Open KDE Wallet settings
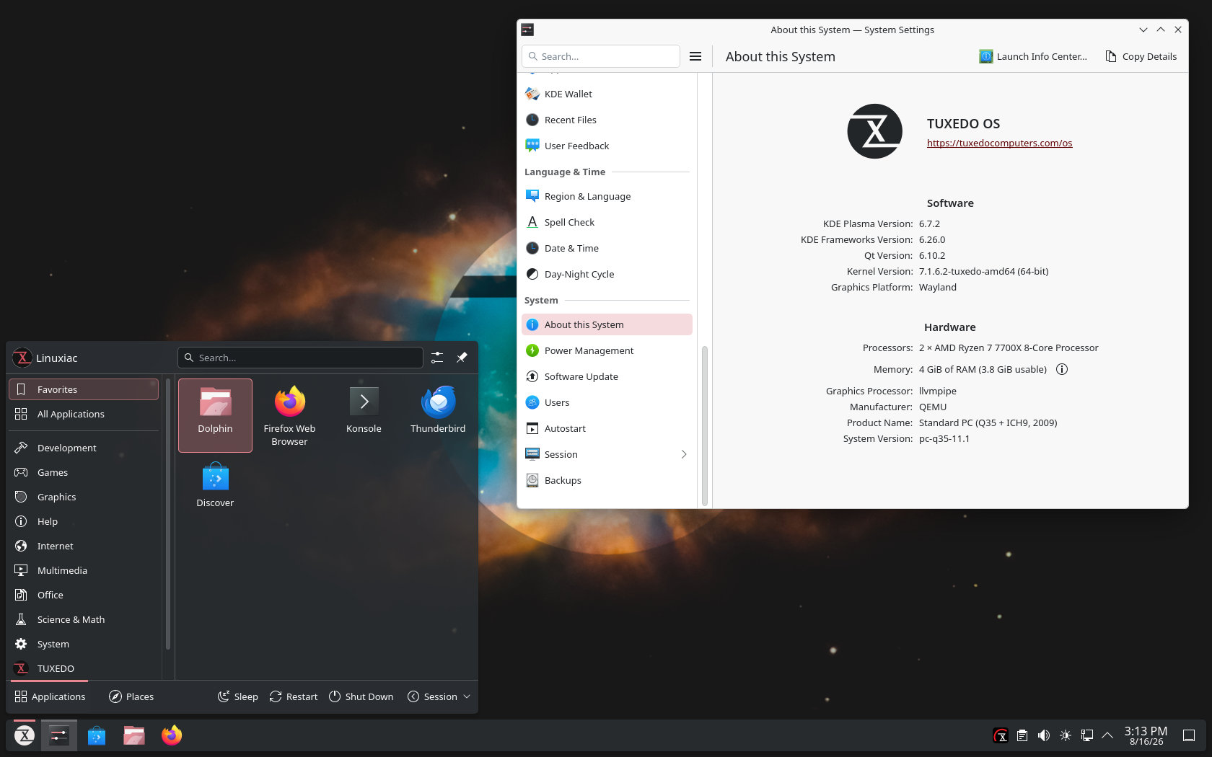Screen dimensions: 1212x757 607,94
